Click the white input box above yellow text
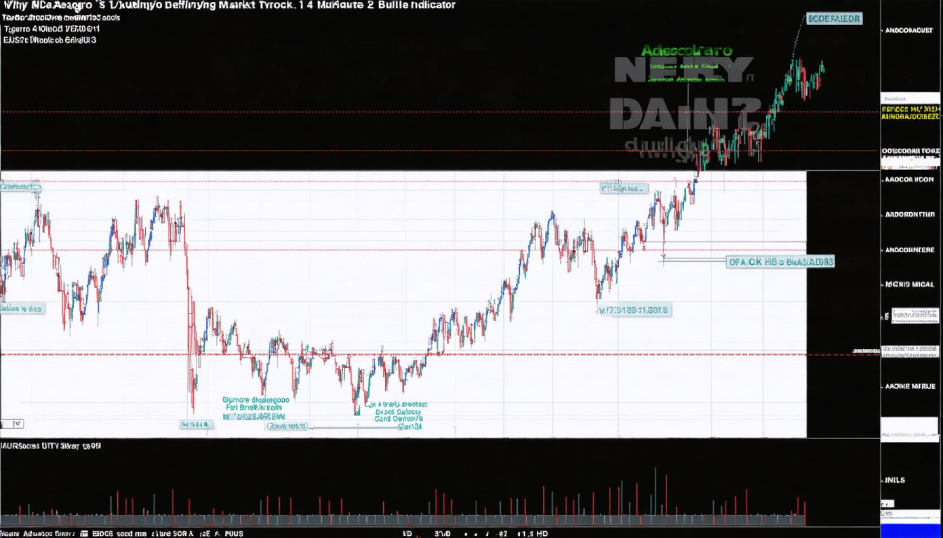 pos(910,98)
